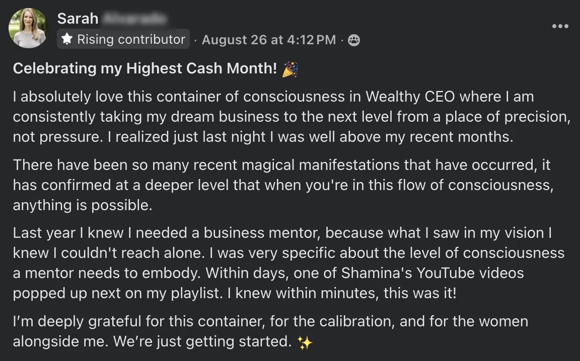
Task: Open the post author's profile picture
Action: (28, 28)
